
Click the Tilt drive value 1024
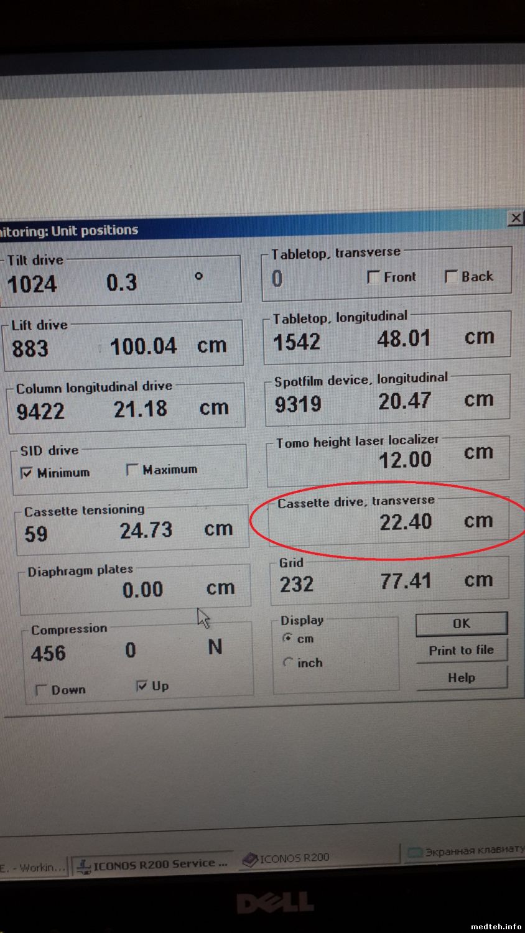(32, 284)
